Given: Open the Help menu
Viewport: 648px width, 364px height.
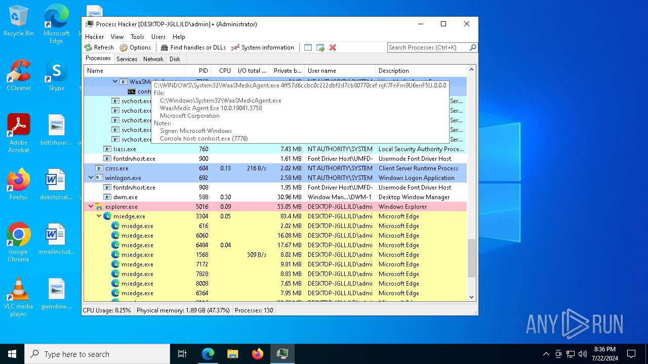Looking at the screenshot, I should point(179,37).
